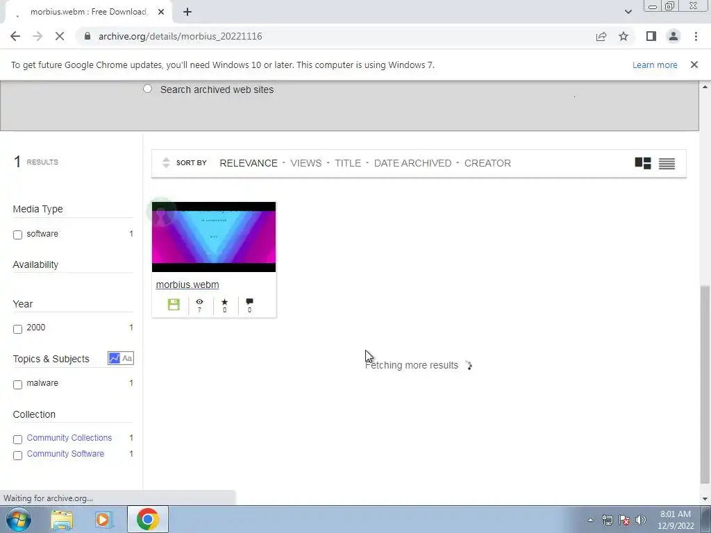Click the green software floppy disk icon
Image resolution: width=711 pixels, height=533 pixels.
pos(174,305)
